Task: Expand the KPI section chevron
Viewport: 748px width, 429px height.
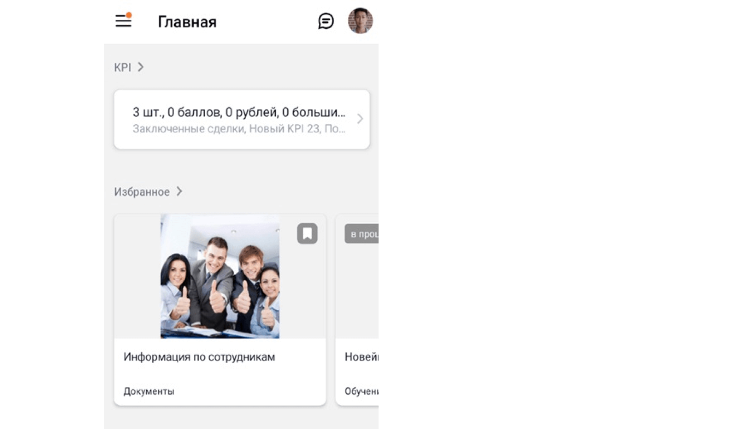Action: pyautogui.click(x=141, y=67)
